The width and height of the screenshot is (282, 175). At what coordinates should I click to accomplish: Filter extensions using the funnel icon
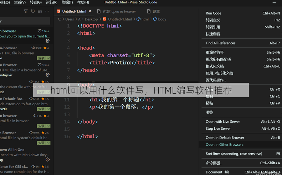click(x=26, y=11)
